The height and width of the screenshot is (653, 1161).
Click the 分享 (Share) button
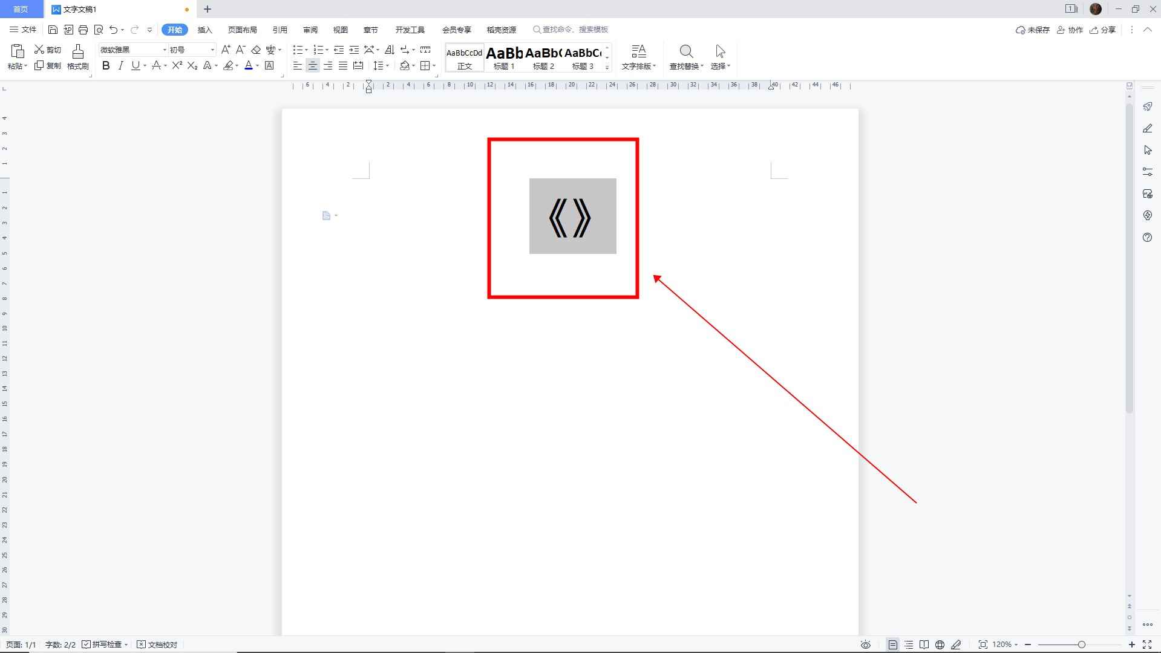click(1102, 30)
